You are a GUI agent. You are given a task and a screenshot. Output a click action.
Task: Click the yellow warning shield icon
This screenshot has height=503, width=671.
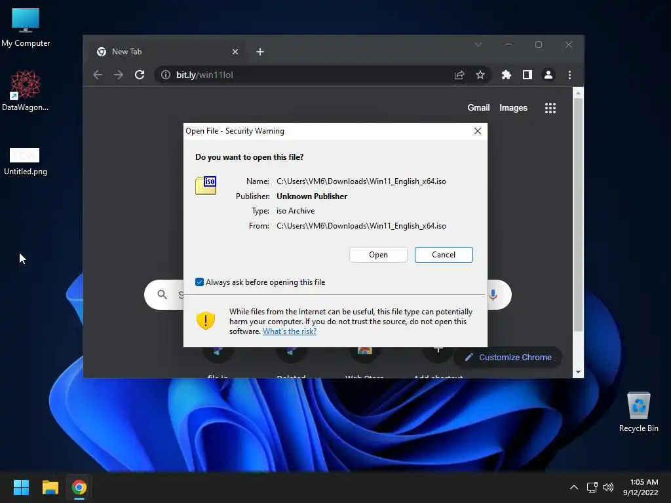205,320
